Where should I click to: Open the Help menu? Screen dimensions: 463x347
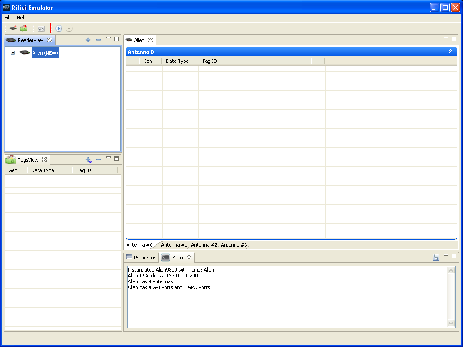coord(22,18)
